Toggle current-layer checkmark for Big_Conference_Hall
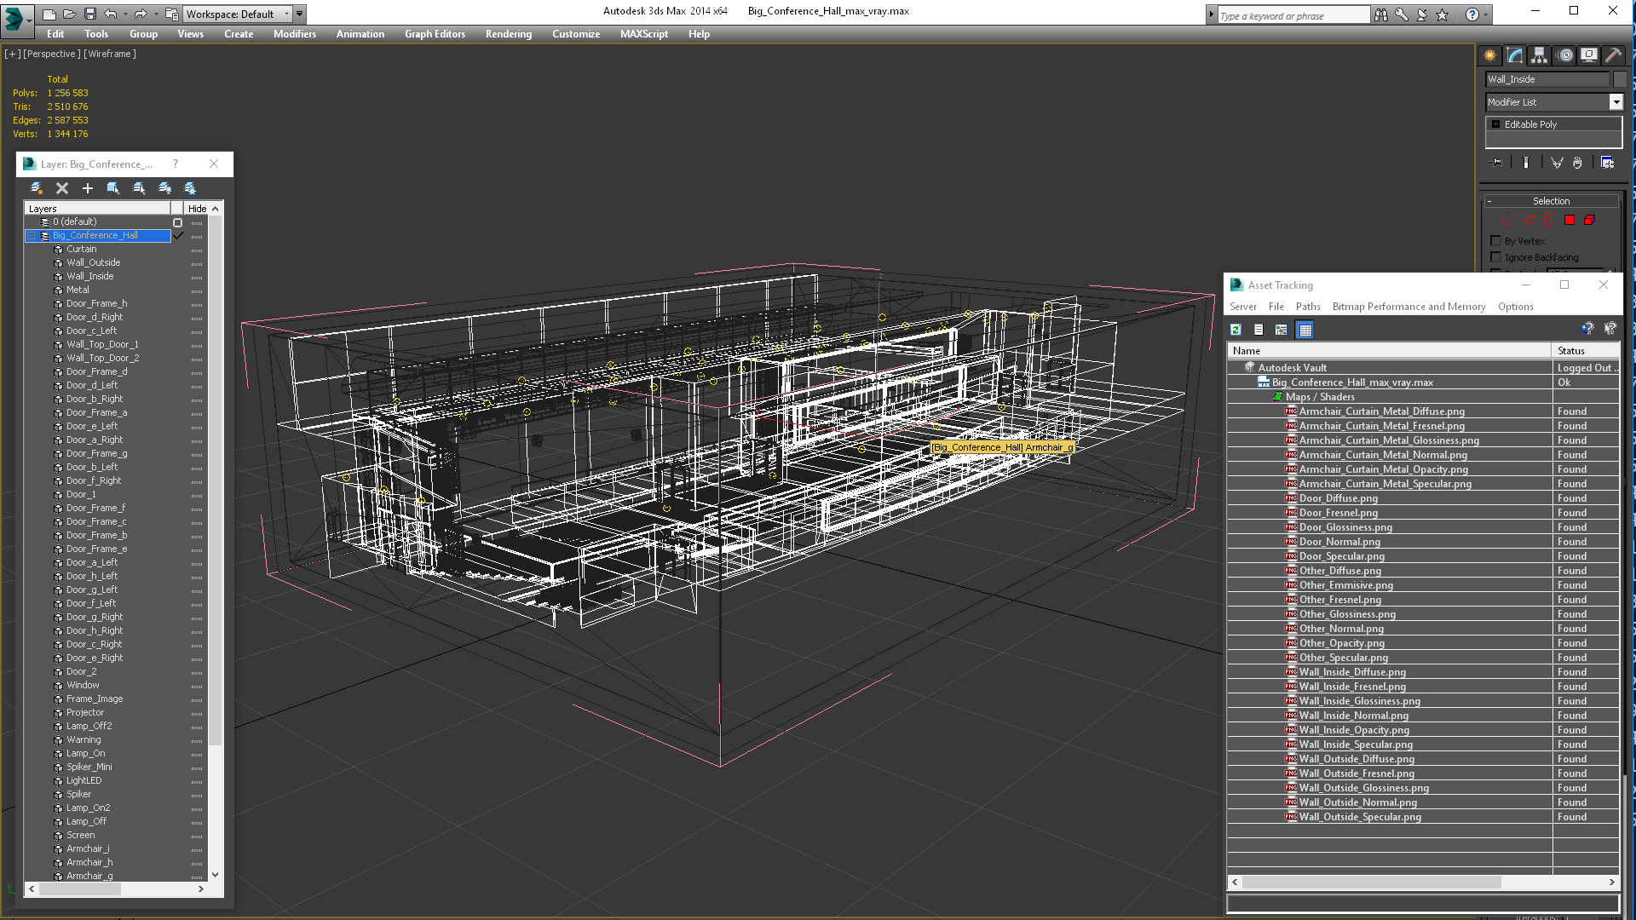This screenshot has width=1636, height=920. pyautogui.click(x=179, y=236)
